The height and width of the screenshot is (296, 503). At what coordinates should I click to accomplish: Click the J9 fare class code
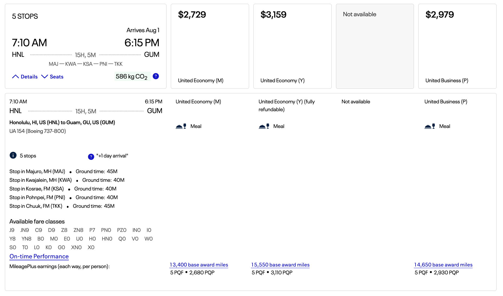pos(12,230)
